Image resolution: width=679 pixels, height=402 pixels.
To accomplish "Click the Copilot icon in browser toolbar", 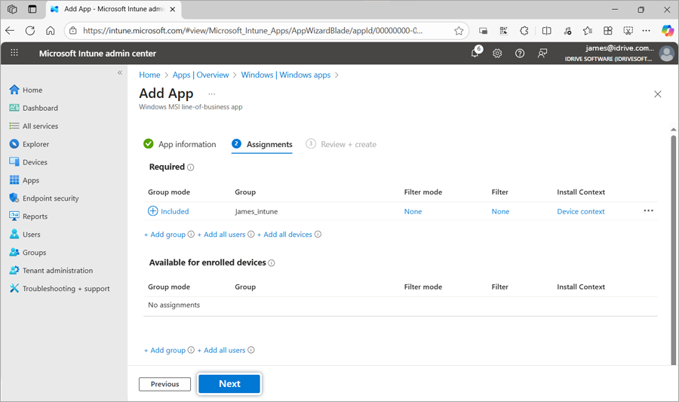I will [x=667, y=31].
